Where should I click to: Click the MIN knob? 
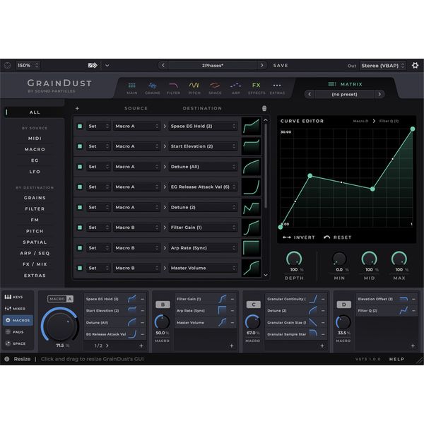[x=339, y=259]
